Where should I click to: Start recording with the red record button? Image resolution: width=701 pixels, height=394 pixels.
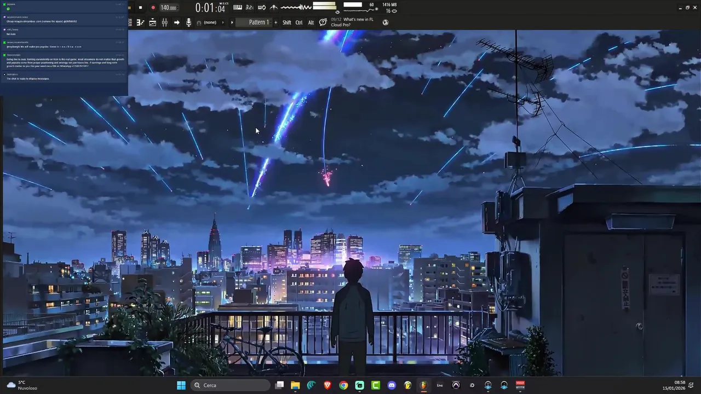pyautogui.click(x=153, y=8)
